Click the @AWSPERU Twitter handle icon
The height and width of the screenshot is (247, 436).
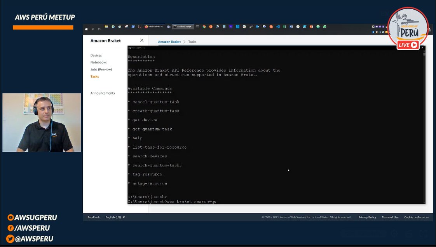(10, 239)
